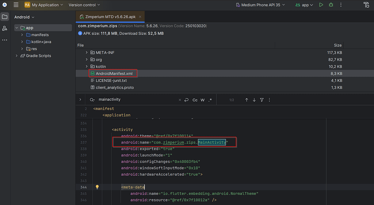Open the toolbar more actions menu

341,5
